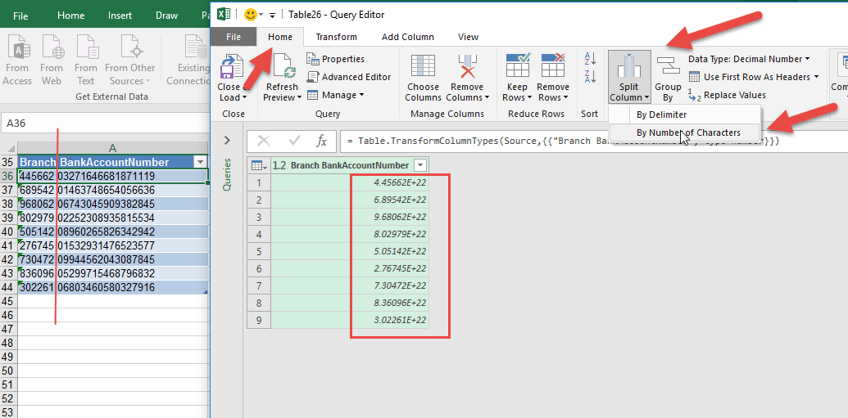Screen dimensions: 848x418
Task: Open Excel's File tab
Action: tap(20, 16)
